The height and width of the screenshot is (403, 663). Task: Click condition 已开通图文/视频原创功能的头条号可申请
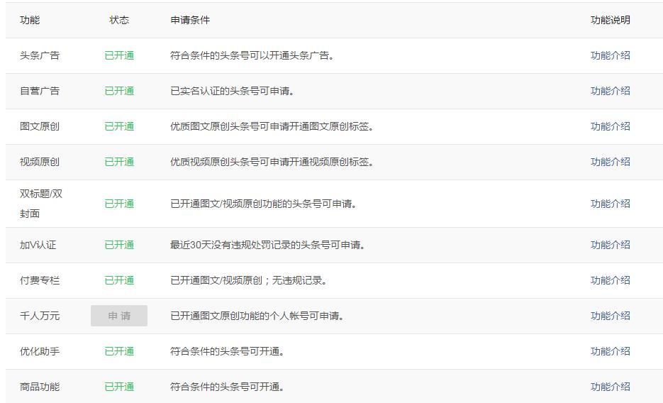263,204
